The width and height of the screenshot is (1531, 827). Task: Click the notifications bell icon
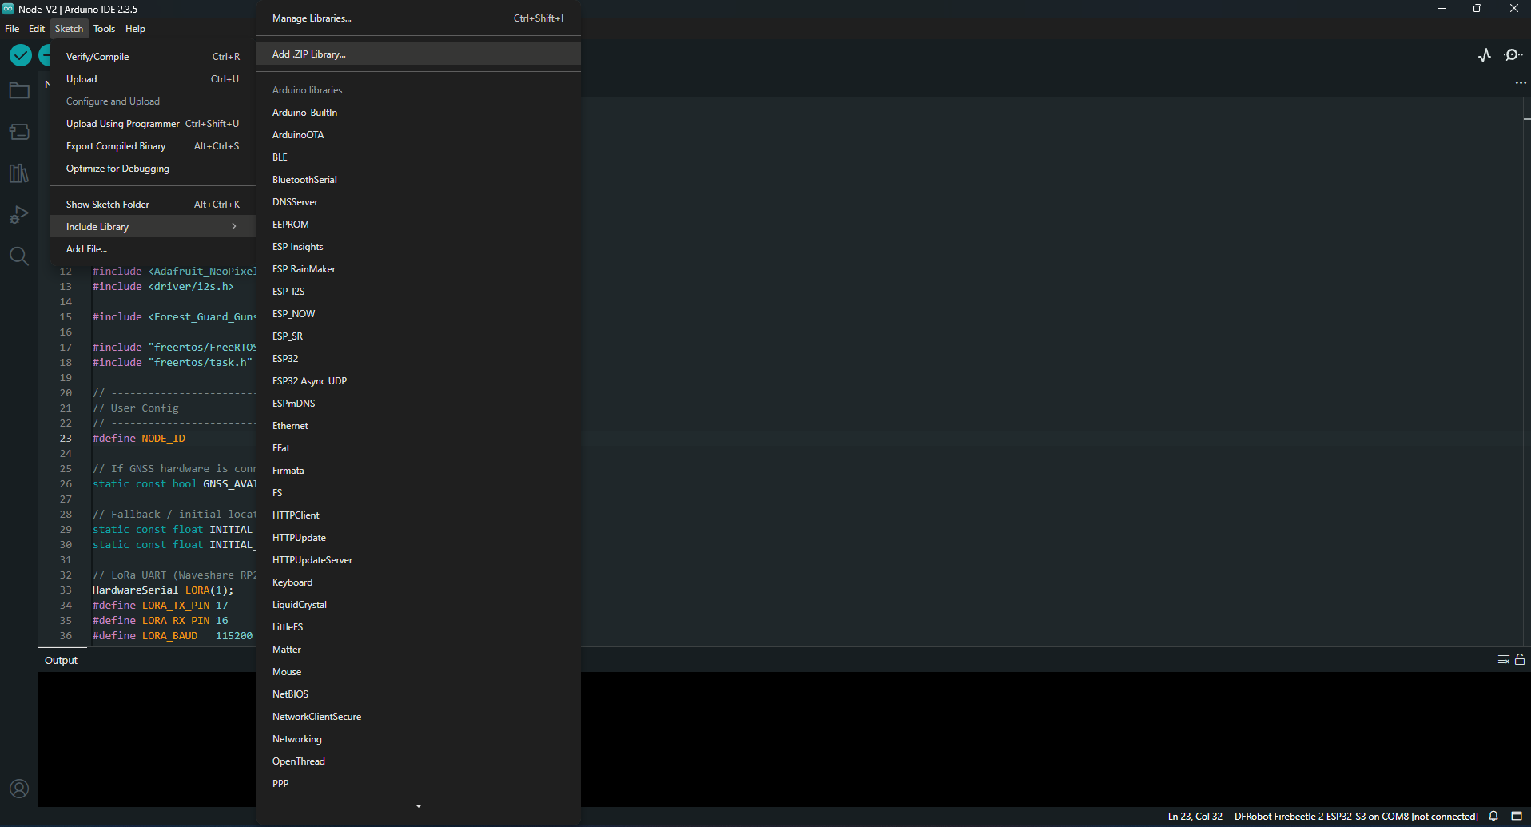tap(1493, 816)
